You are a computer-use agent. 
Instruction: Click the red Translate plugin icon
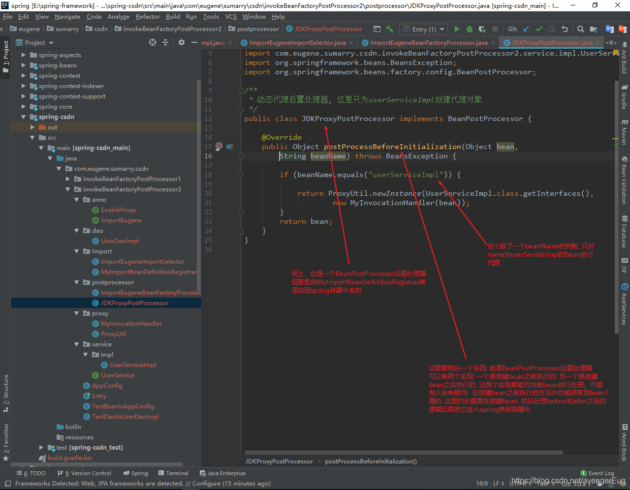coord(622,29)
